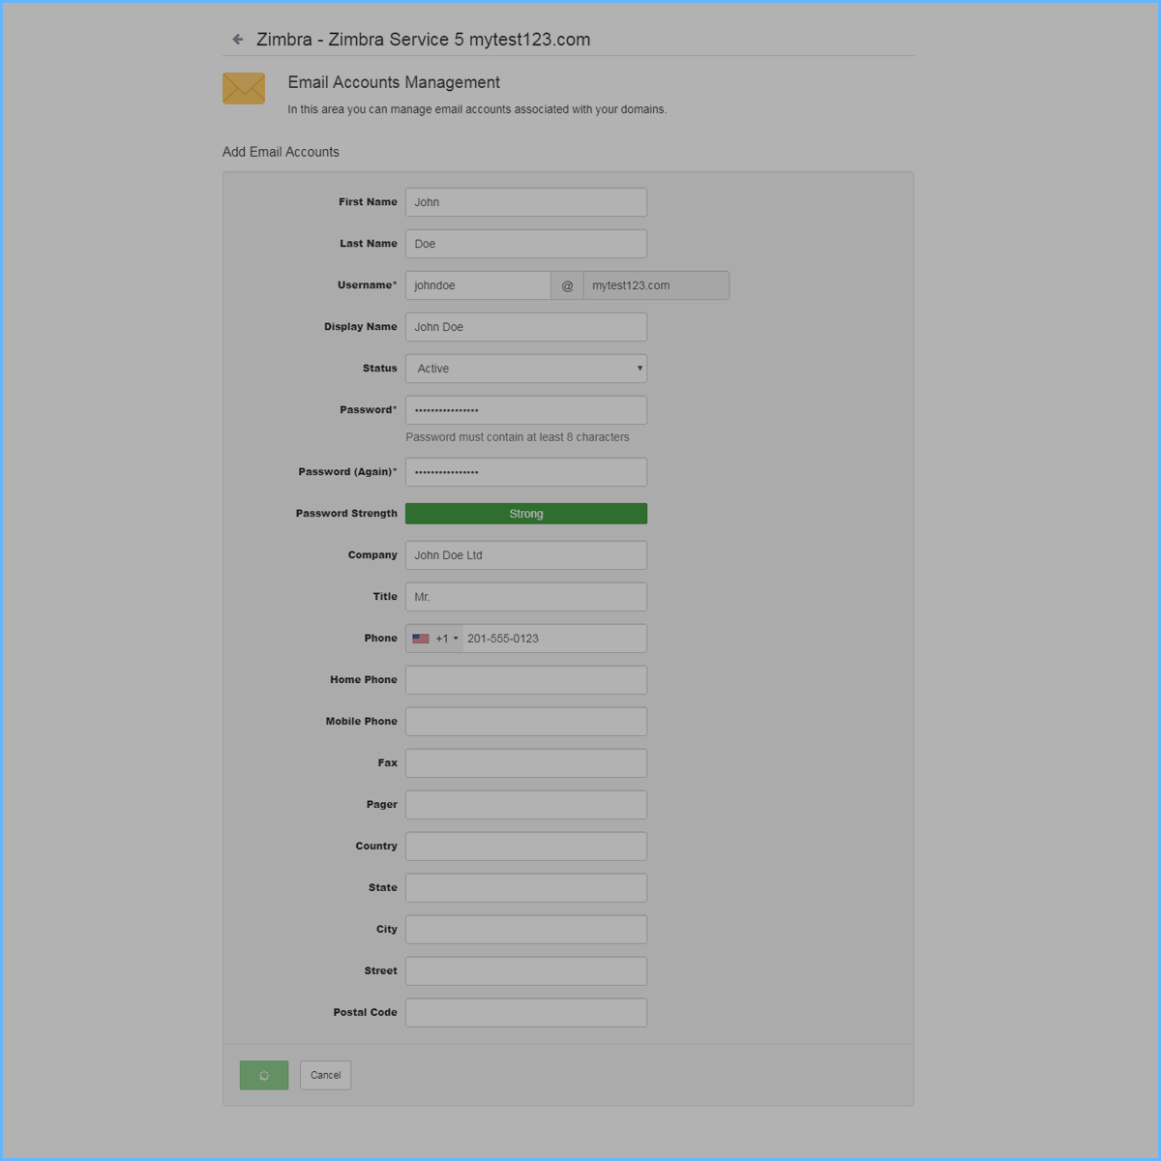This screenshot has height=1161, width=1161.
Task: Focus the Postal Code field
Action: [526, 1013]
